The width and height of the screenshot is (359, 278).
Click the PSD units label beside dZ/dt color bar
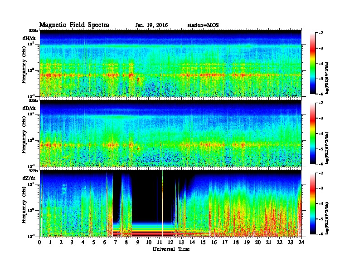327,218
